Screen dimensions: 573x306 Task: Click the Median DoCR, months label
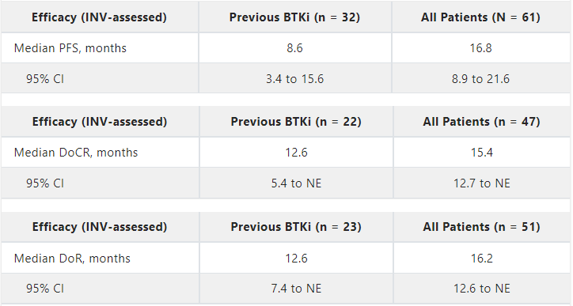pyautogui.click(x=76, y=153)
